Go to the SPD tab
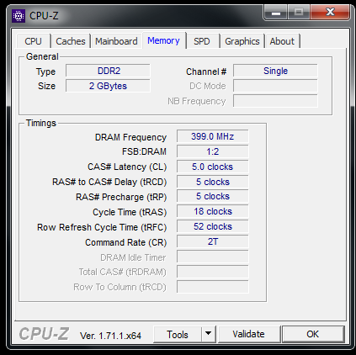This screenshot has width=356, height=355. (x=202, y=41)
